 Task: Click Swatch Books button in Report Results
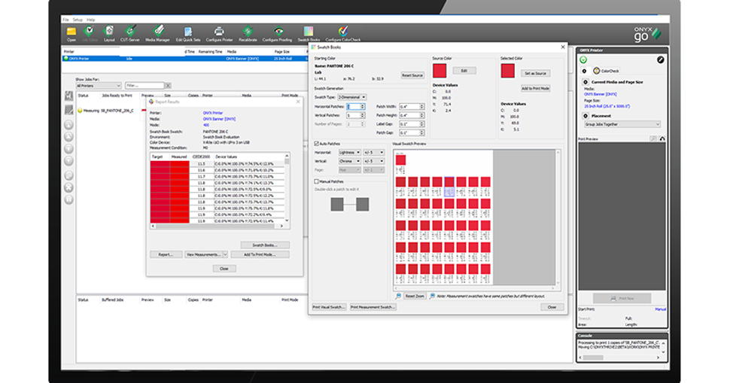pyautogui.click(x=265, y=245)
